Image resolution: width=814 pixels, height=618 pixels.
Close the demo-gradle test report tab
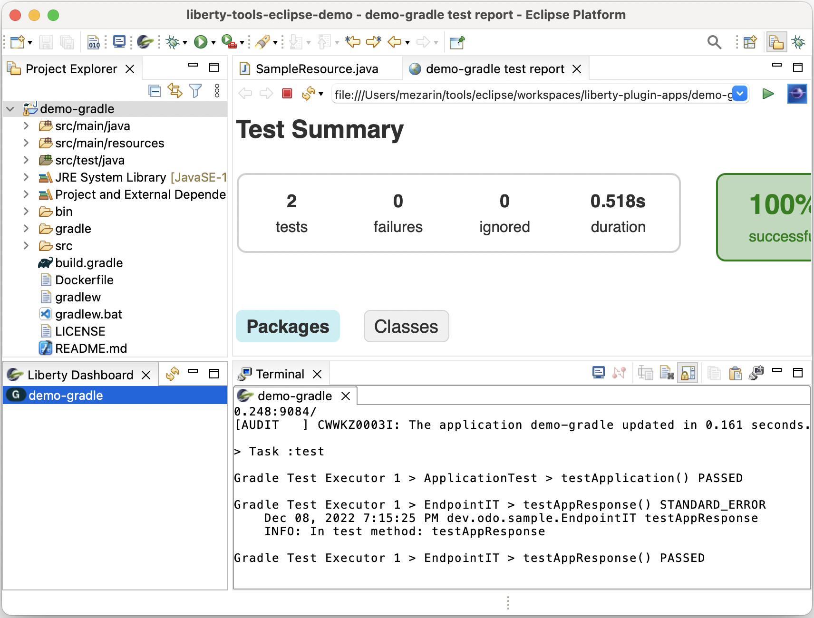click(x=577, y=69)
